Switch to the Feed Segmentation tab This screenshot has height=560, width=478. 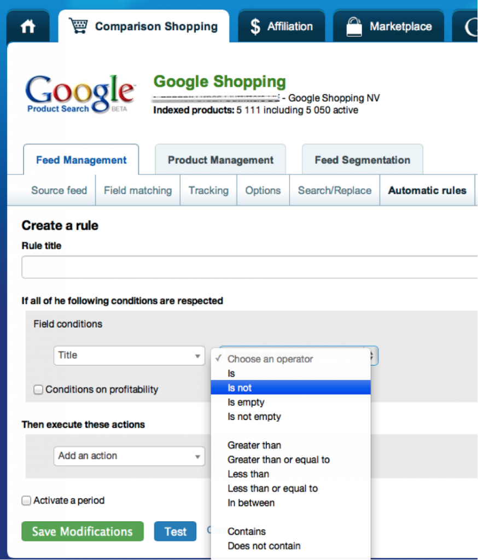[362, 160]
